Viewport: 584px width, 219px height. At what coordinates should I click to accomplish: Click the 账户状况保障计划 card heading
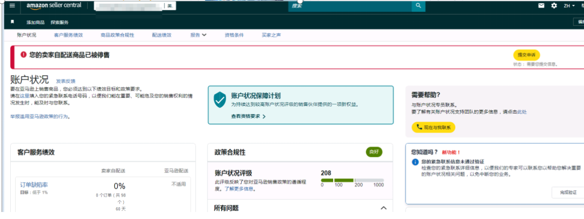(256, 96)
